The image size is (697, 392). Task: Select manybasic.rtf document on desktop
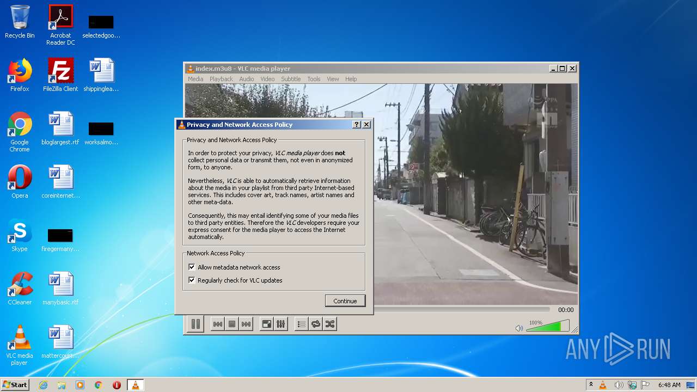tap(60, 289)
